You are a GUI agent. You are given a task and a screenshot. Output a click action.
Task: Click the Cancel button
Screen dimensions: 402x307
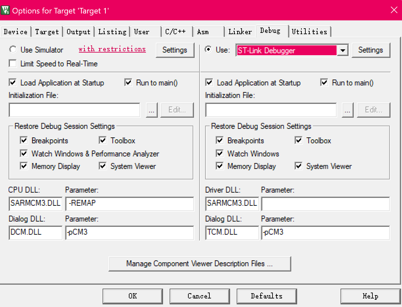(x=200, y=296)
